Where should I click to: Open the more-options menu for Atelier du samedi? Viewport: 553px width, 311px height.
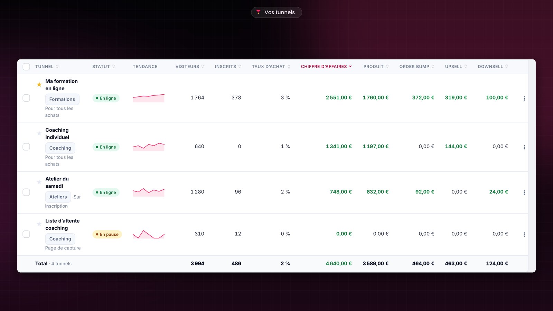tap(524, 192)
